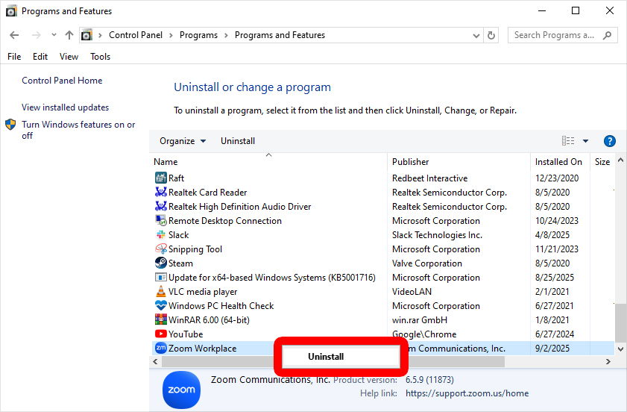Select the VLC media player entry
Viewport: 627px width, 412px height.
(x=203, y=292)
